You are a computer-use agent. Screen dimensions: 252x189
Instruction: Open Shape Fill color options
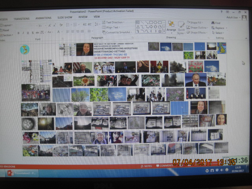click(x=195, y=22)
